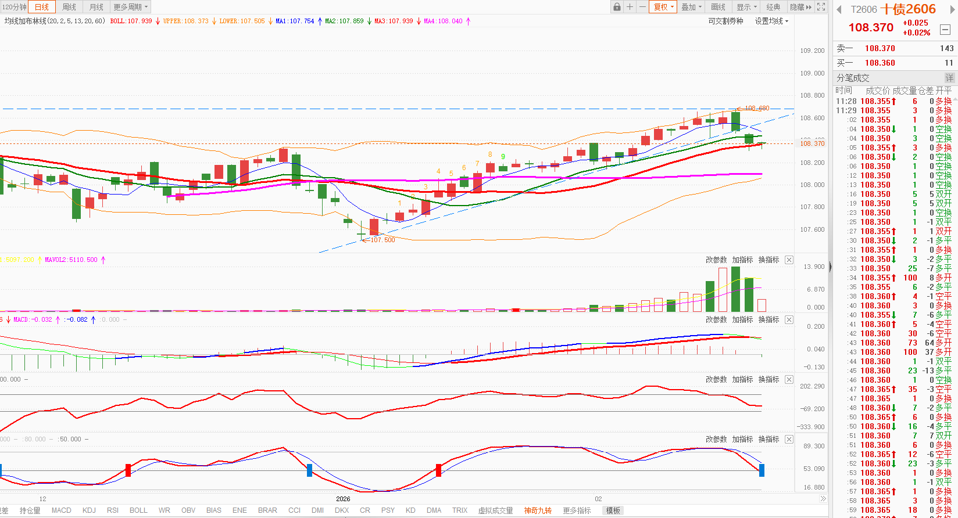This screenshot has width=958, height=518.
Task: Enter fullscreen with the expand arrows icon
Action: pyautogui.click(x=821, y=7)
